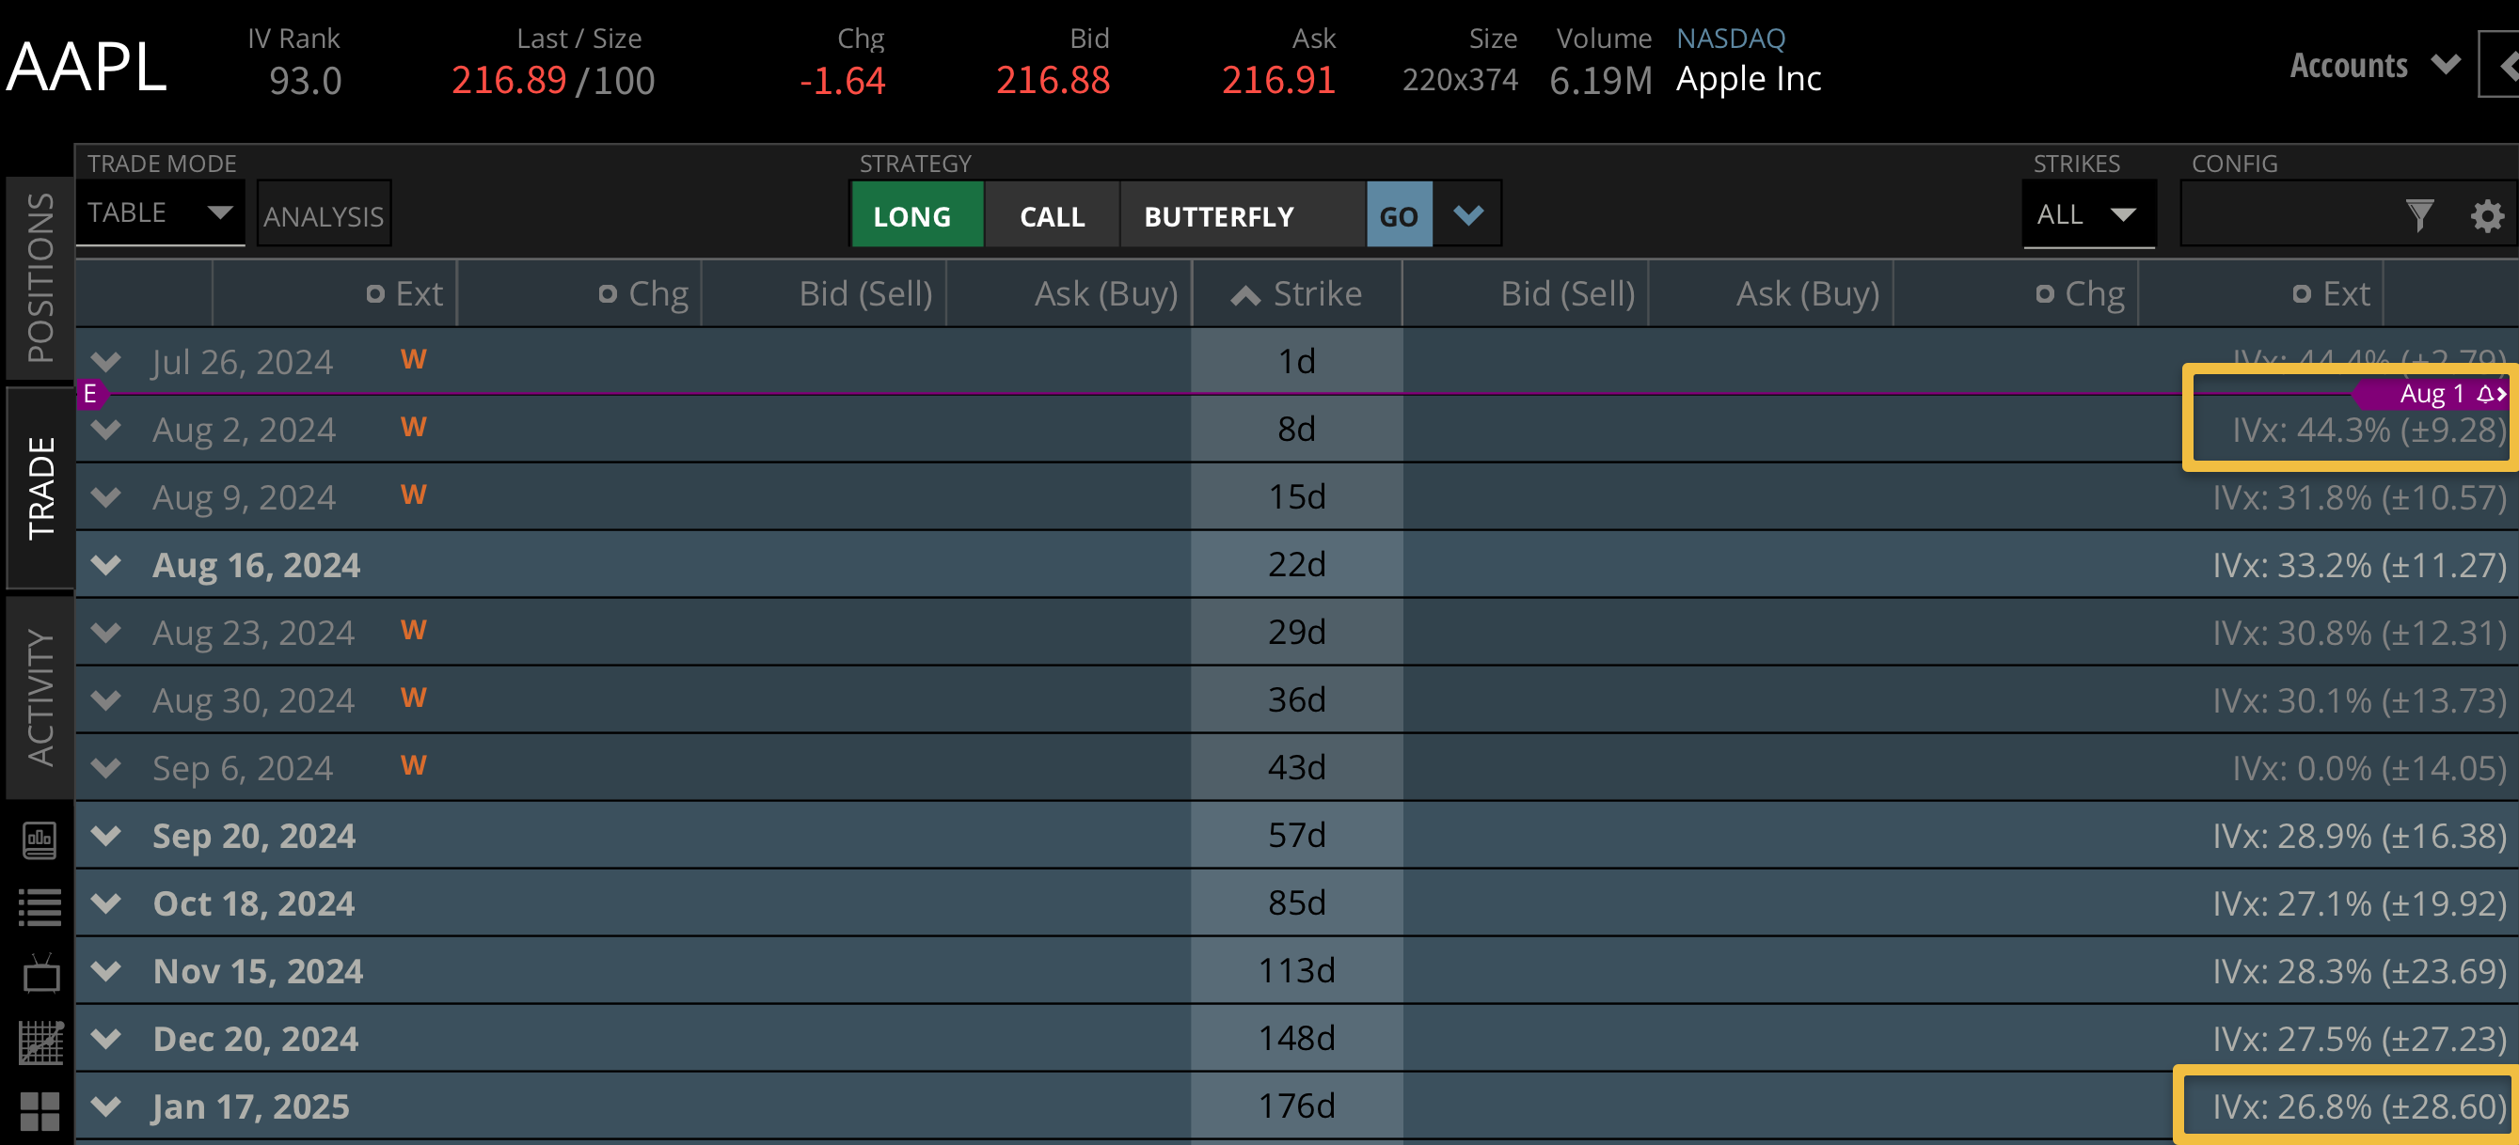Click the Aug 1 earnings bell marker

click(2450, 394)
